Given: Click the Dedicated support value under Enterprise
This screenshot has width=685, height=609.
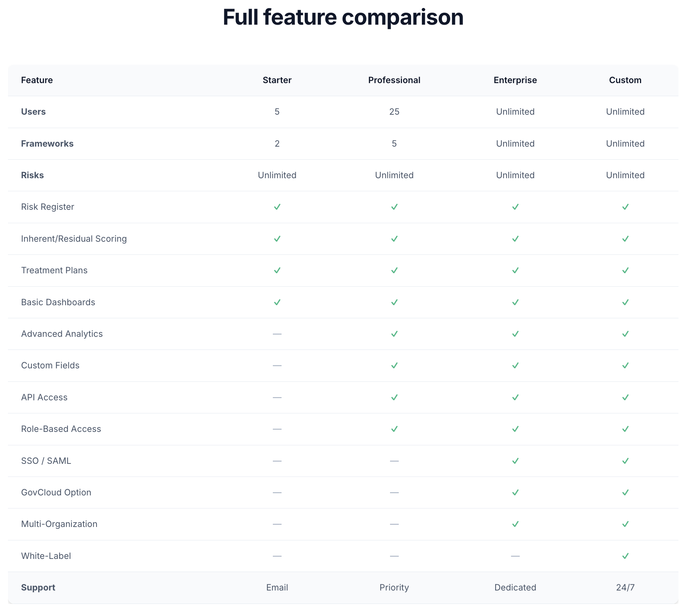Looking at the screenshot, I should tap(515, 588).
